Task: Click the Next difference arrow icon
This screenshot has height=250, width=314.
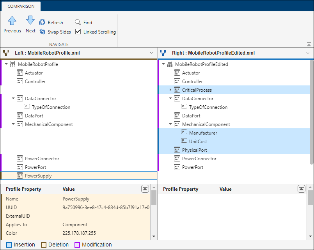Action: pos(30,20)
